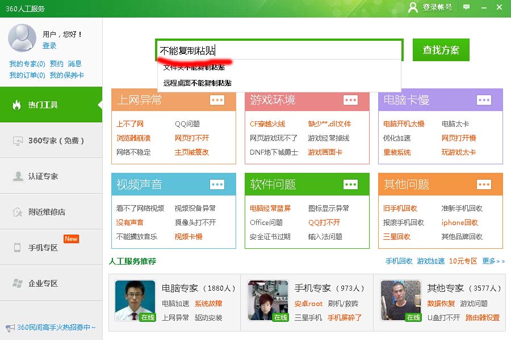Open more issues for 电脑卡慢 category
This screenshot has height=340, width=511.
[x=484, y=99]
